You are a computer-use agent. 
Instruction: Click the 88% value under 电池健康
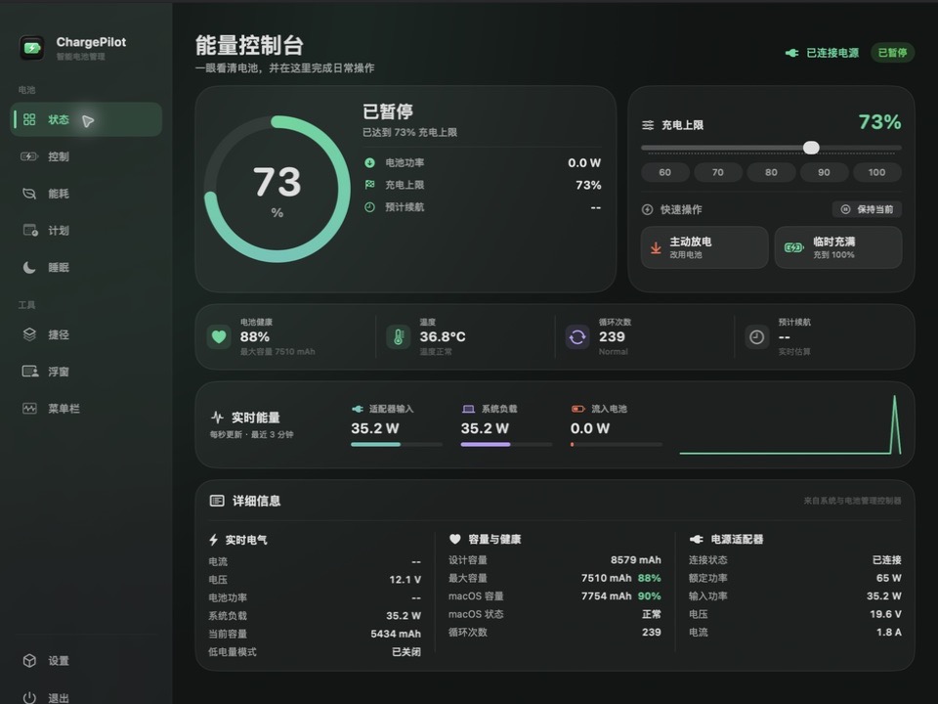tap(255, 337)
